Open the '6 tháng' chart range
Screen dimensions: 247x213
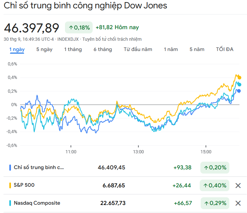103,49
